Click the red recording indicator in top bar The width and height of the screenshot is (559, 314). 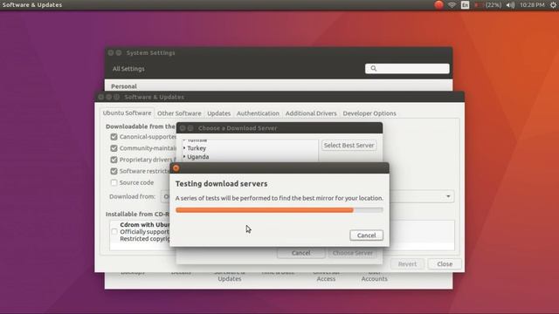(x=438, y=4)
